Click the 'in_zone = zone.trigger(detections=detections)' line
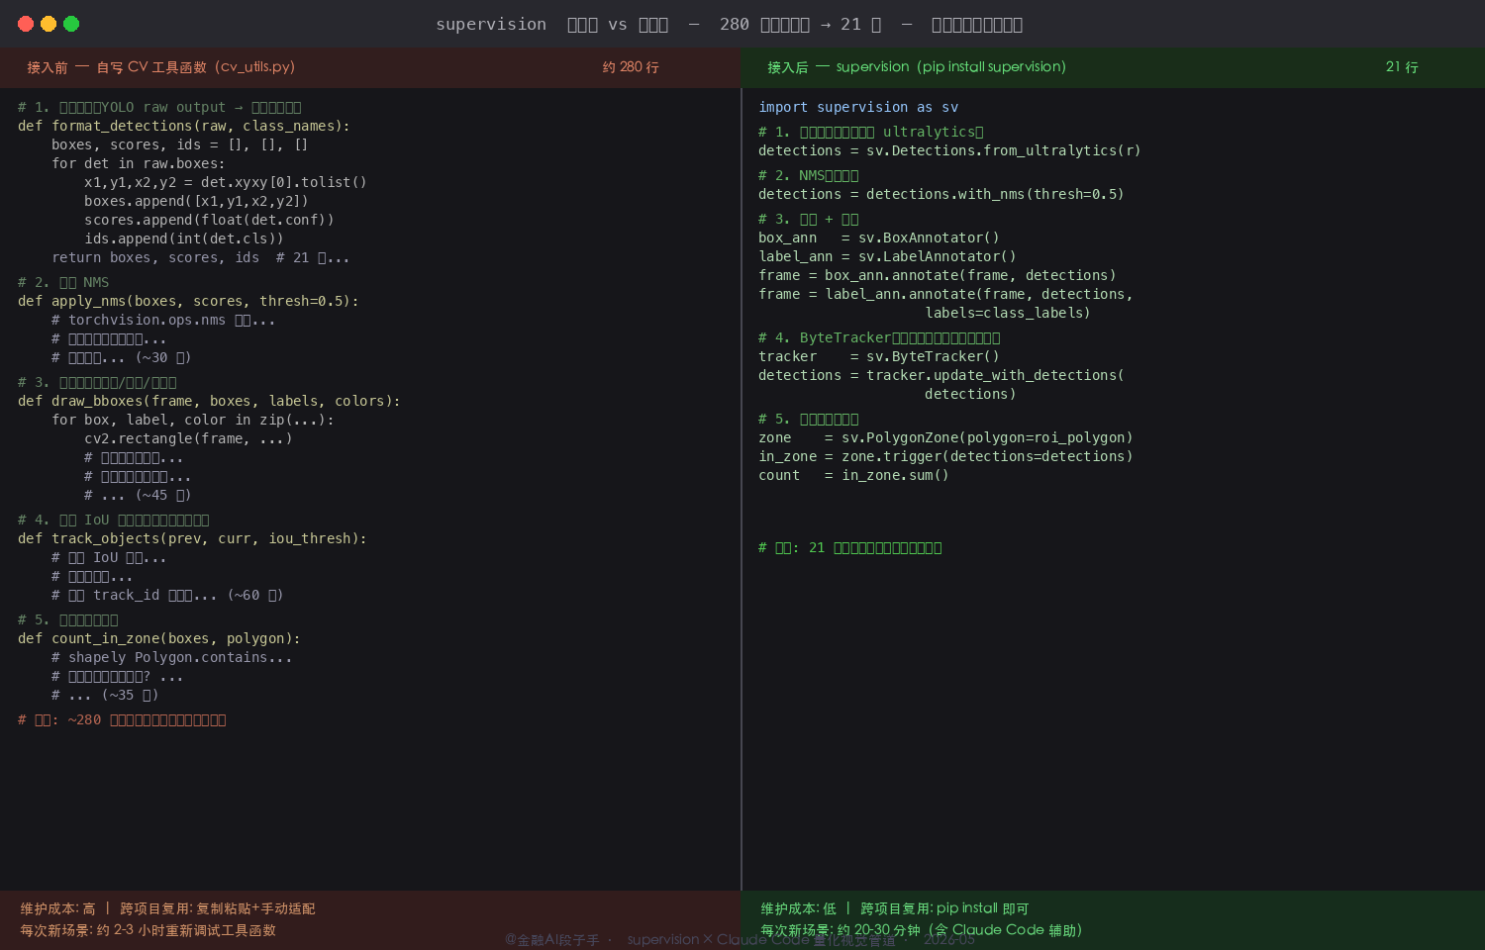The height and width of the screenshot is (950, 1485). 945,456
